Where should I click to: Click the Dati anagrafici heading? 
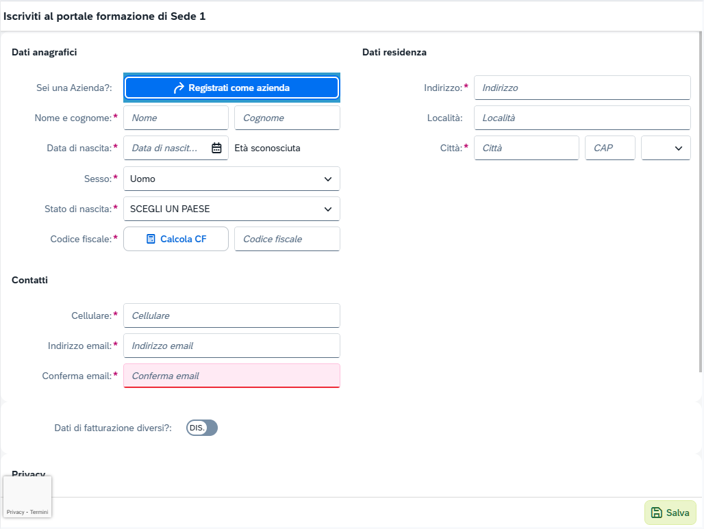(44, 52)
